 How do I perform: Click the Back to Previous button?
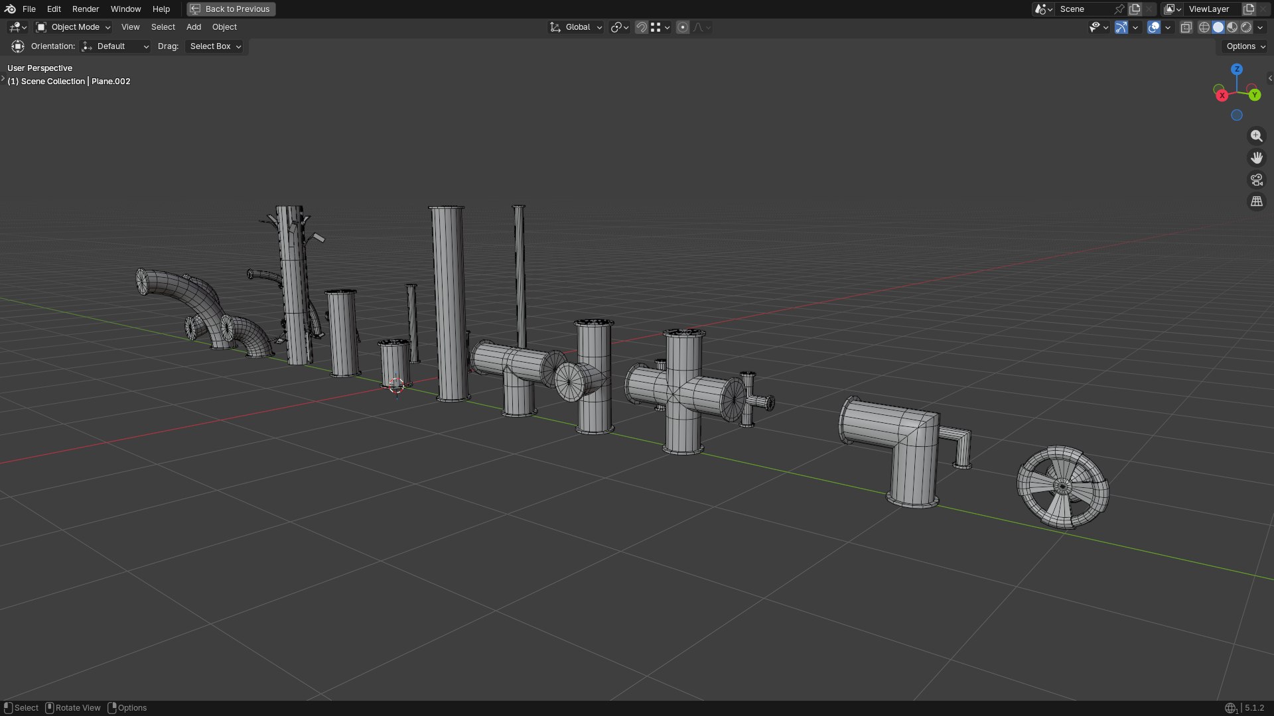(231, 9)
